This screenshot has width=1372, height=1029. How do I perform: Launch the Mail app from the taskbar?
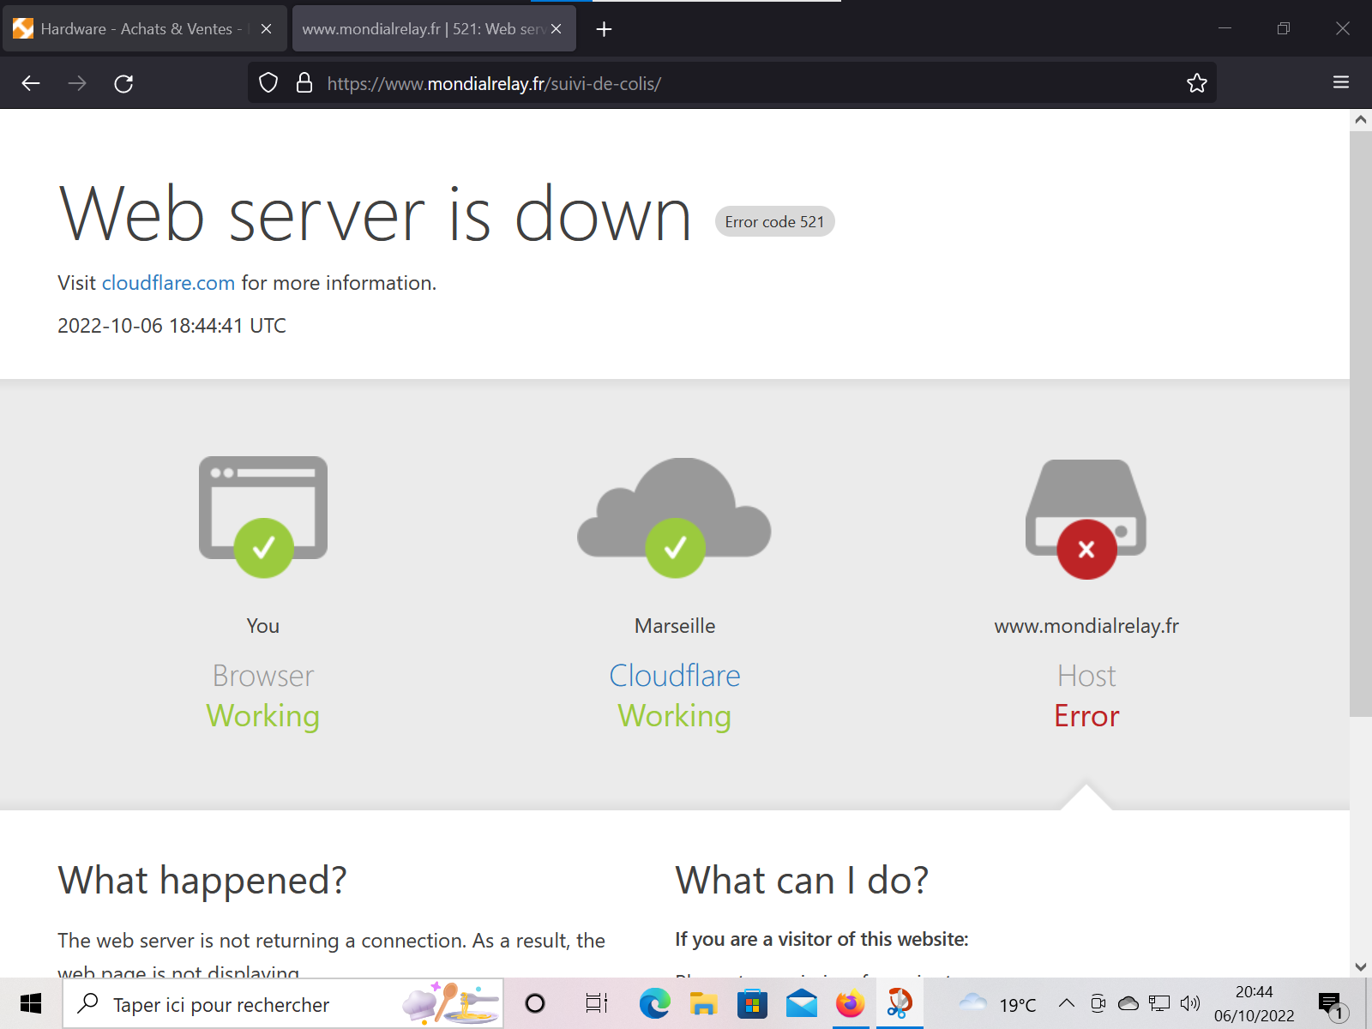pos(802,1003)
